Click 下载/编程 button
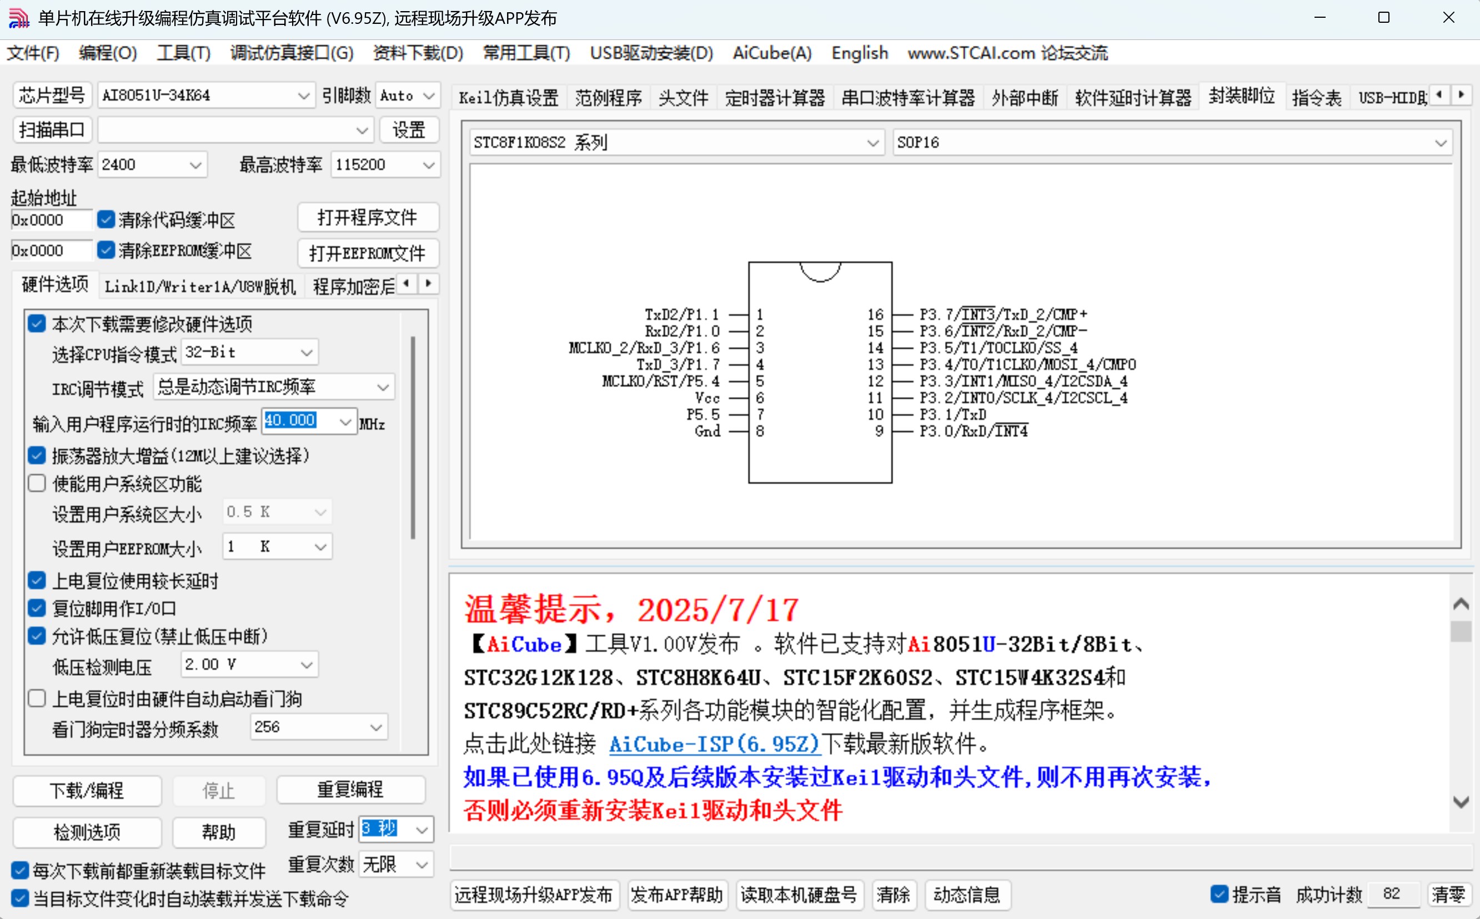The width and height of the screenshot is (1480, 919). (87, 790)
